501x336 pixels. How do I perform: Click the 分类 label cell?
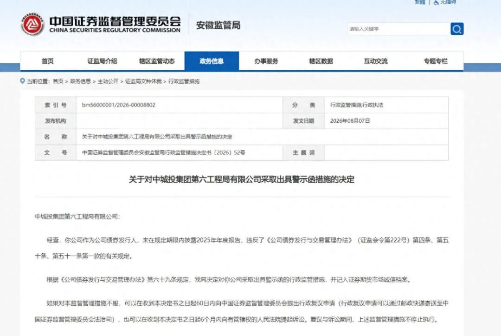coord(303,105)
